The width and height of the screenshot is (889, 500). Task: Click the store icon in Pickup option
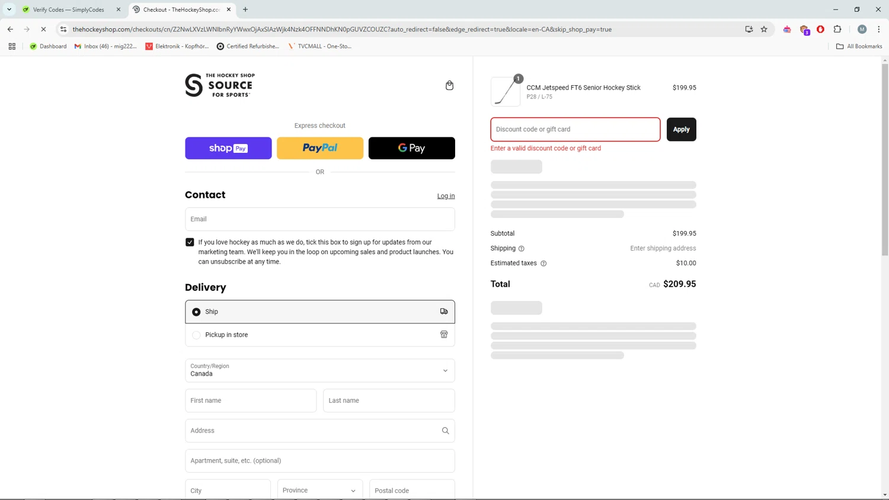(x=444, y=335)
